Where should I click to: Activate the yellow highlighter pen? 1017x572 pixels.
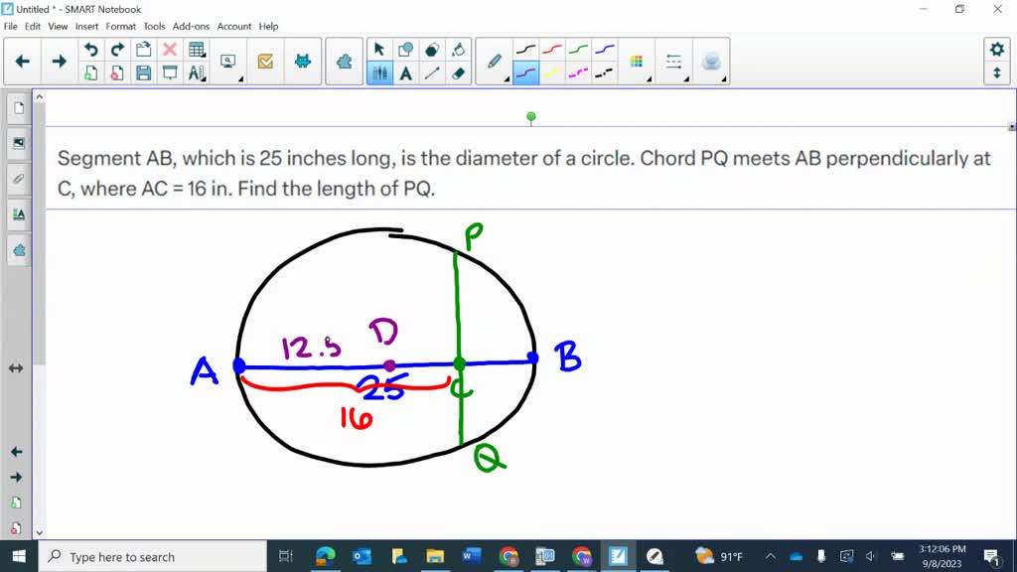[x=552, y=74]
